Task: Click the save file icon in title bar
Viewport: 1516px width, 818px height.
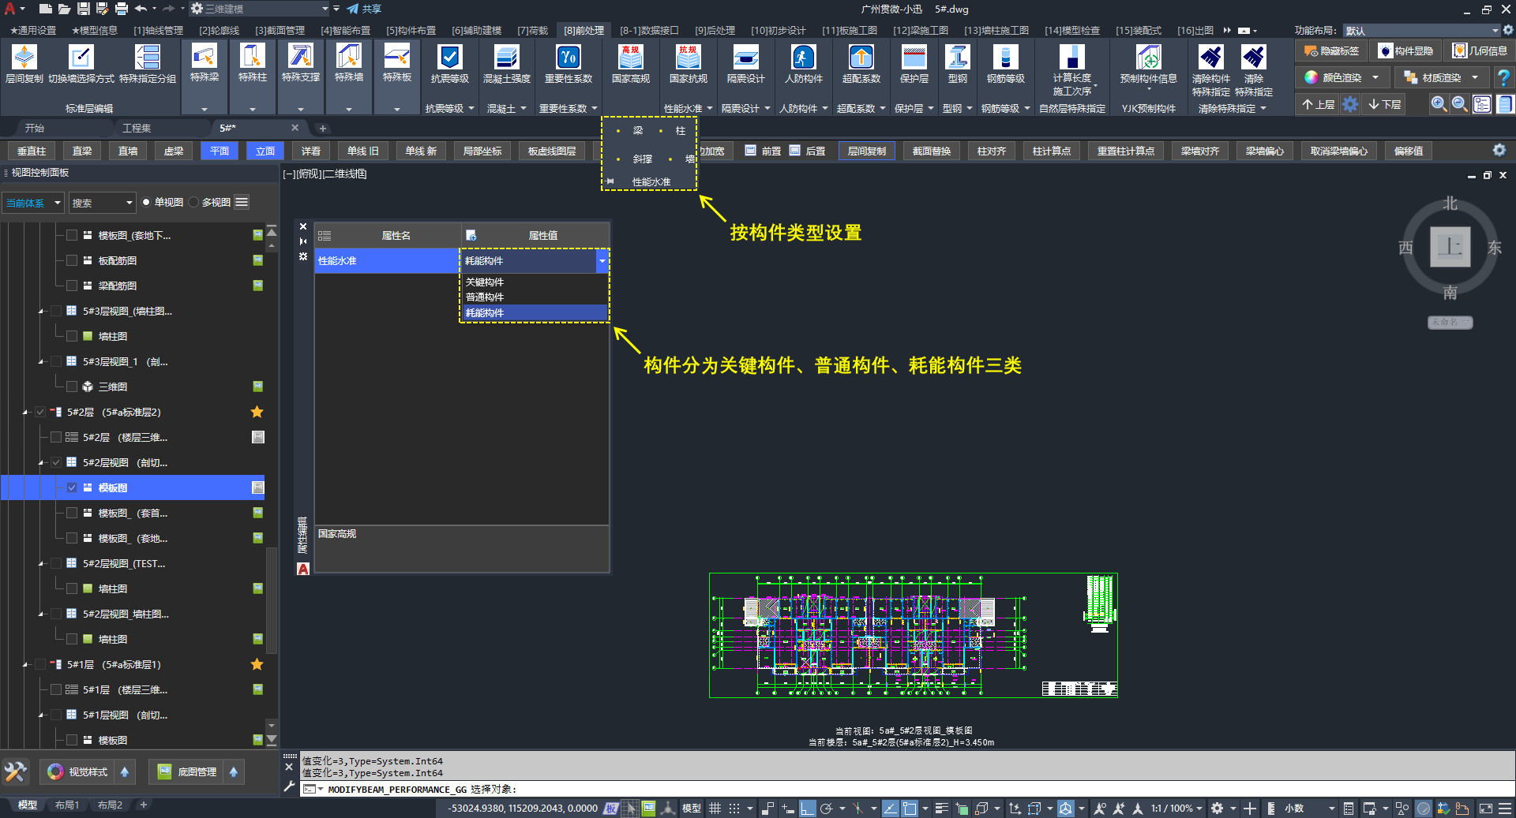Action: point(84,9)
